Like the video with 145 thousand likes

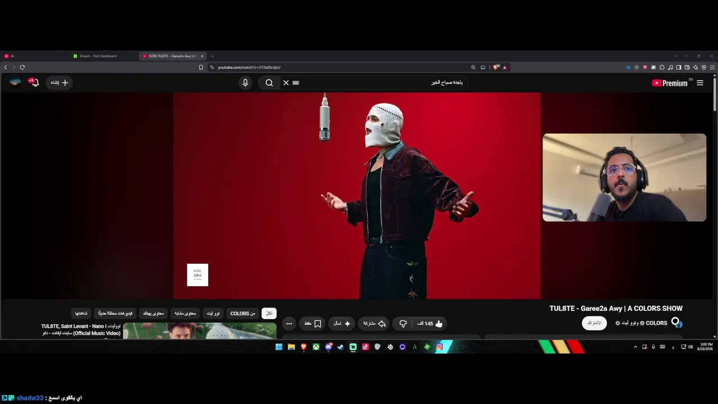point(430,324)
